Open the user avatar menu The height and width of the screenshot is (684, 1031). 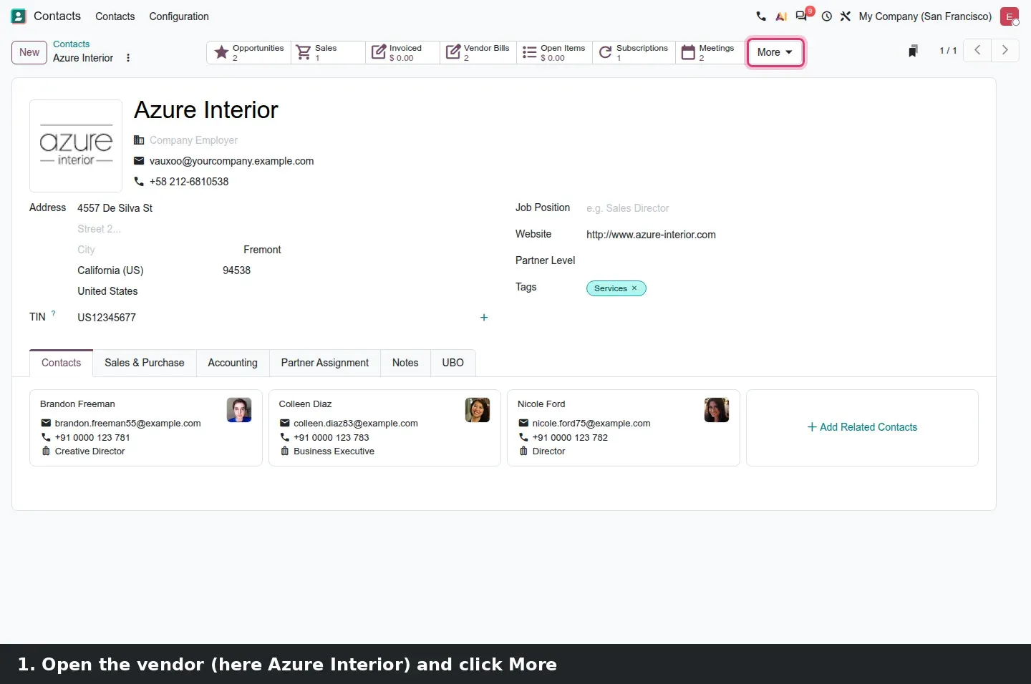pos(1010,16)
